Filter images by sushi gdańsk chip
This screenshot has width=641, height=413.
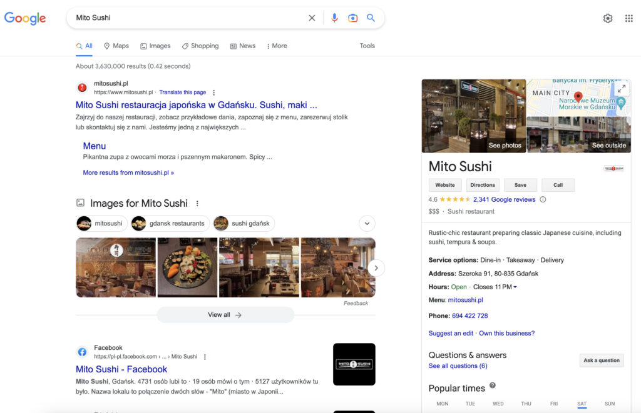tap(244, 223)
